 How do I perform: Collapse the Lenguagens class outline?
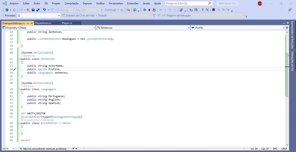point(19,89)
